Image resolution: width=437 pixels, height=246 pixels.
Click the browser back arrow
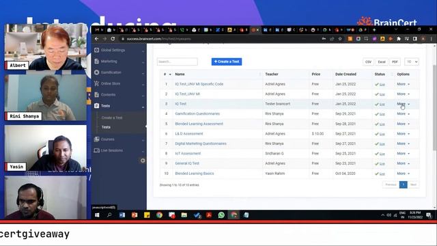(96, 39)
